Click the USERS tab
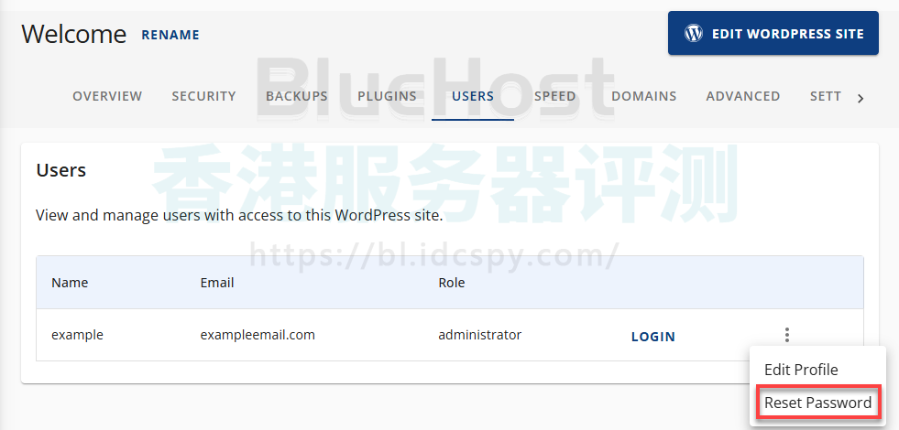The width and height of the screenshot is (899, 430). [x=473, y=96]
